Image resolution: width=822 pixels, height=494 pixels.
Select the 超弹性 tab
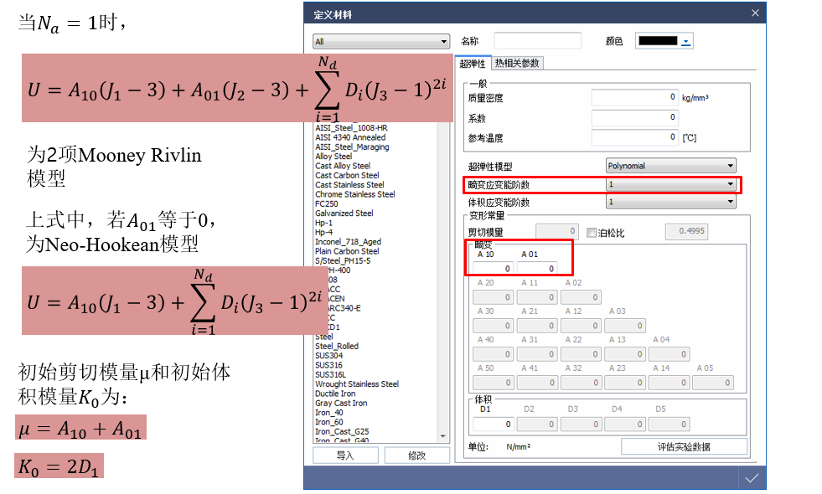point(473,62)
